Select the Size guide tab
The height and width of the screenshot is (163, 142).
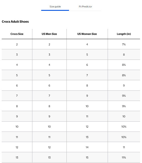point(55,7)
